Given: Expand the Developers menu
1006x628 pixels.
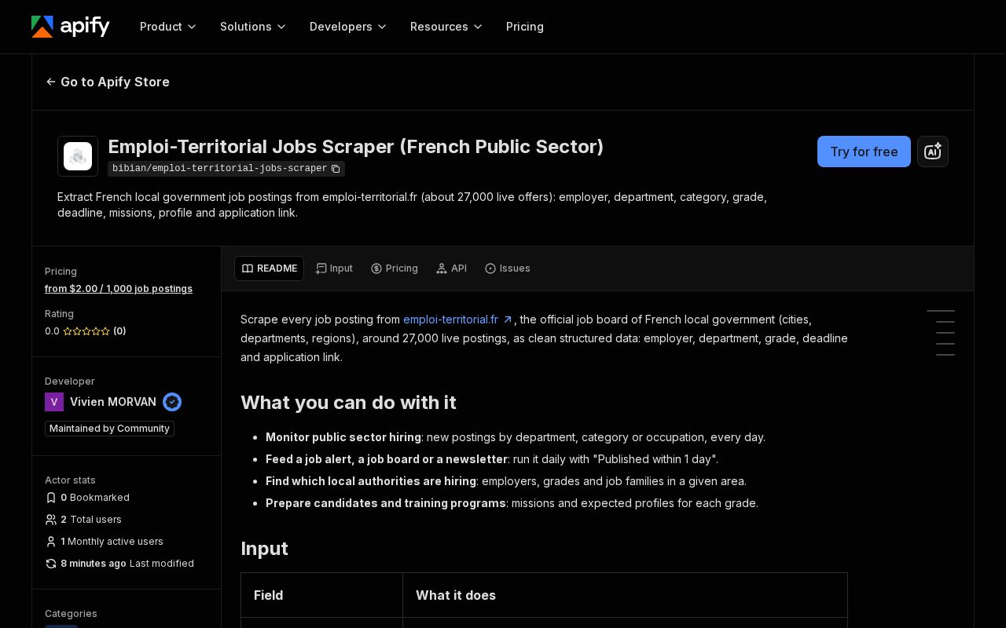Looking at the screenshot, I should [348, 27].
